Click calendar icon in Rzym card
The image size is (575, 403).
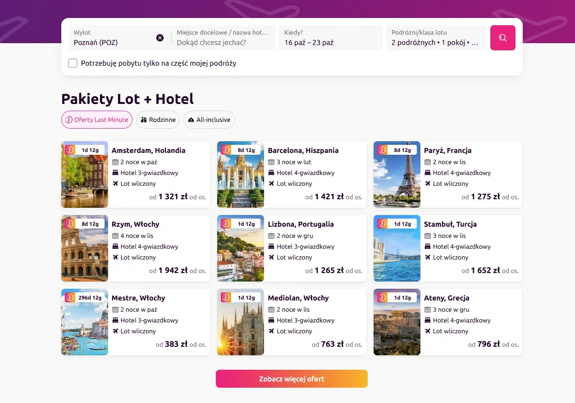(x=115, y=236)
